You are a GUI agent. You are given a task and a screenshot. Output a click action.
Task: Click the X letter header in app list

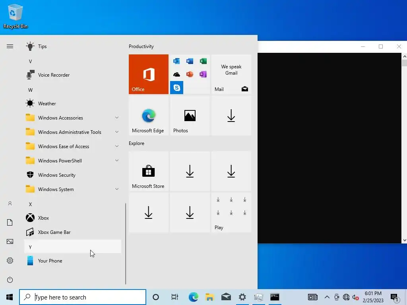click(73, 205)
